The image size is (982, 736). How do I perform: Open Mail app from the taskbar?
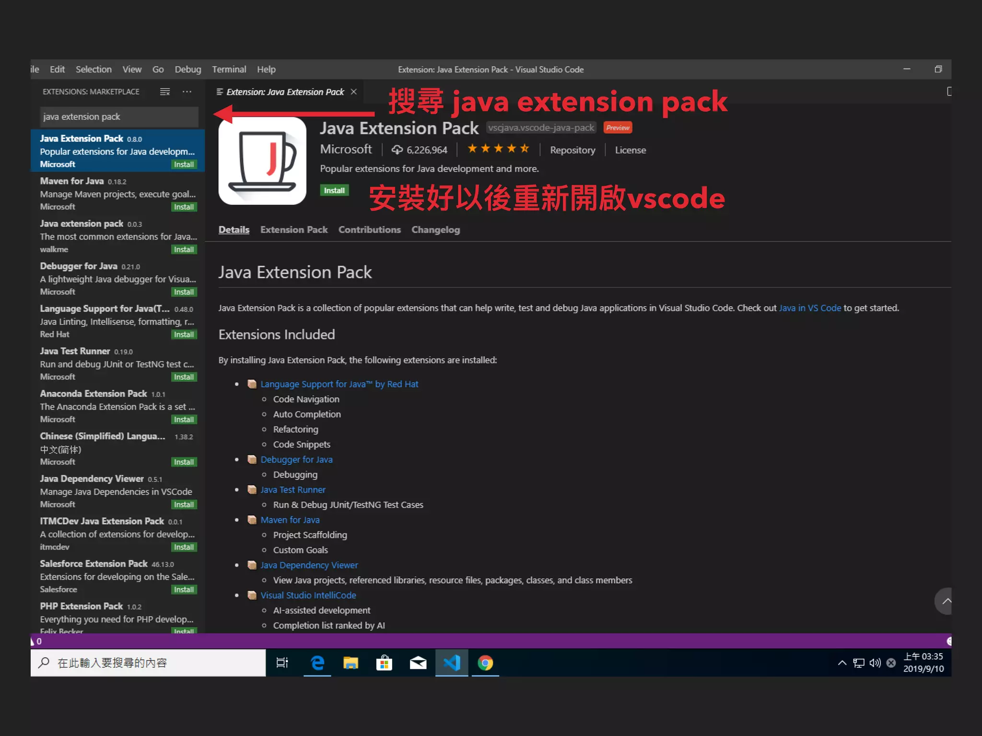pos(418,663)
